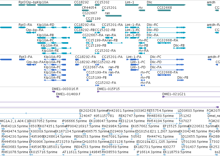Select EST UT01437.5prime label
Image resolution: width=220 pixels, height=156 pixels.
[194, 147]
